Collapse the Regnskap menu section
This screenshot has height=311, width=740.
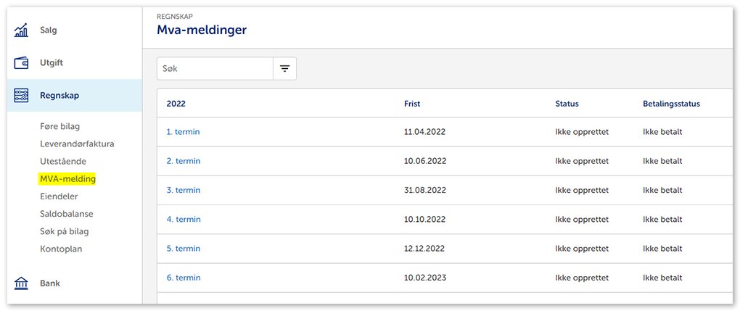click(59, 95)
